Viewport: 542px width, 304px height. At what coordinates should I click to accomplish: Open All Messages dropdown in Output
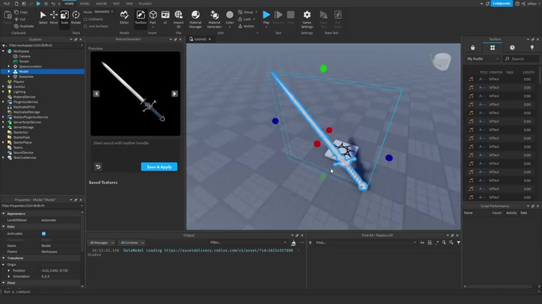tap(102, 243)
